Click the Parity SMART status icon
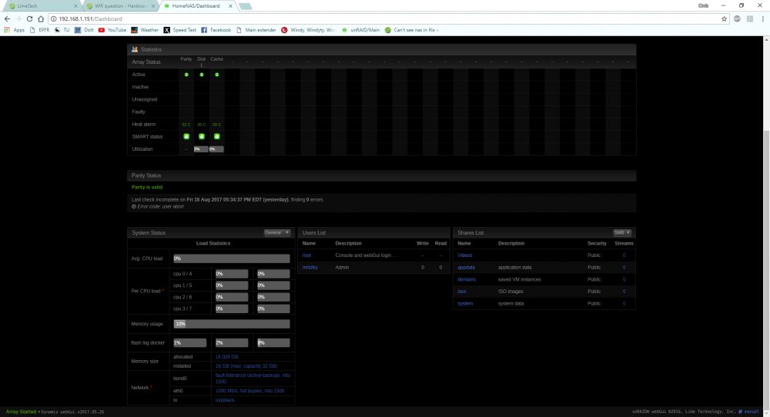The image size is (770, 417). tap(186, 136)
